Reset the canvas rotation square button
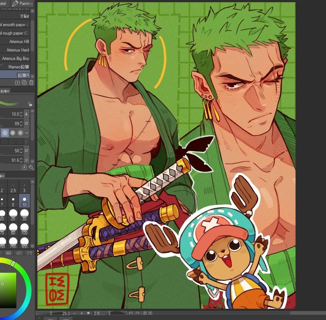 click(x=88, y=313)
